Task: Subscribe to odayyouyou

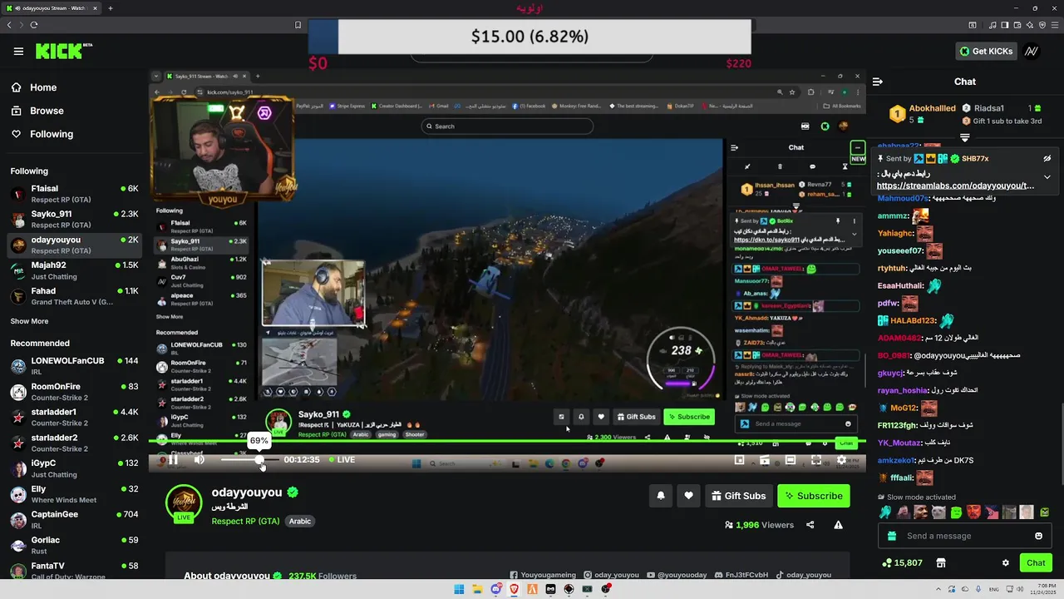Action: [814, 496]
